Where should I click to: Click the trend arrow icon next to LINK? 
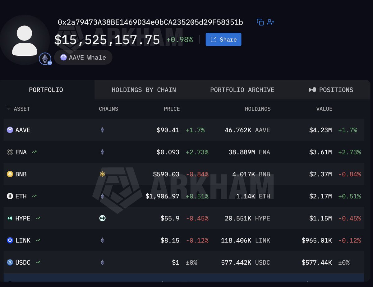tap(38, 240)
